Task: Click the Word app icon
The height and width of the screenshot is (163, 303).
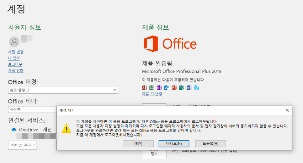Action: tap(189, 88)
